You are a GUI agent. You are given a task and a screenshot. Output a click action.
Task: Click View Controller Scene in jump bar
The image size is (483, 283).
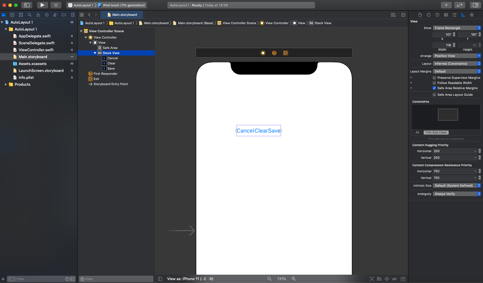[x=237, y=23]
